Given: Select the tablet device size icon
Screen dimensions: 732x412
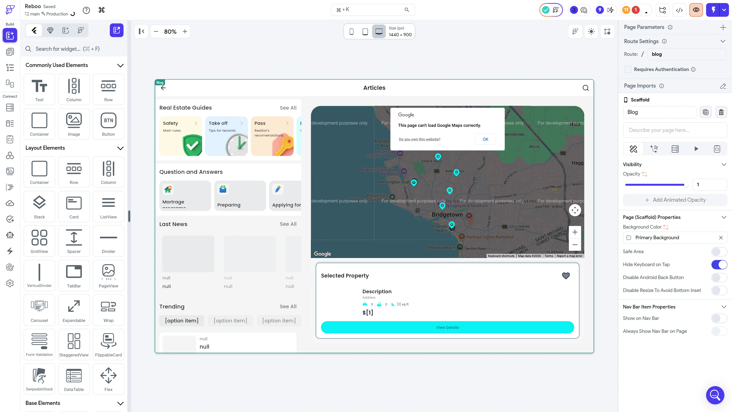Looking at the screenshot, I should click(365, 31).
